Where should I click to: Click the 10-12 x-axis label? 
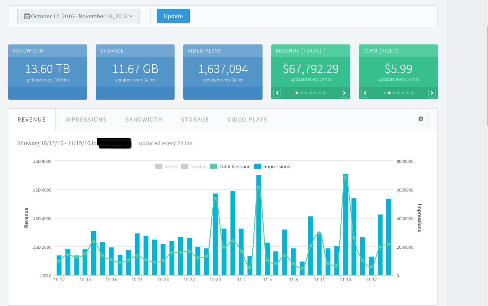(59, 280)
